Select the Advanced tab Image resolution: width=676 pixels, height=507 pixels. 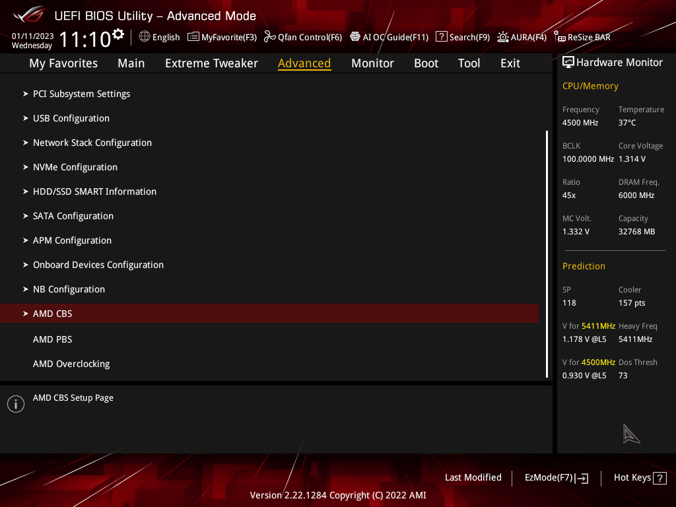(x=304, y=63)
